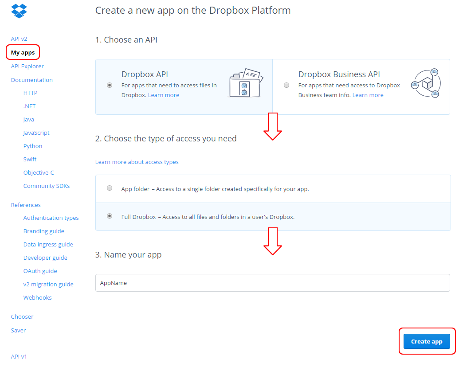Viewport: 463px width, 367px height.
Task: Open the Developer guide link
Action: pos(45,258)
